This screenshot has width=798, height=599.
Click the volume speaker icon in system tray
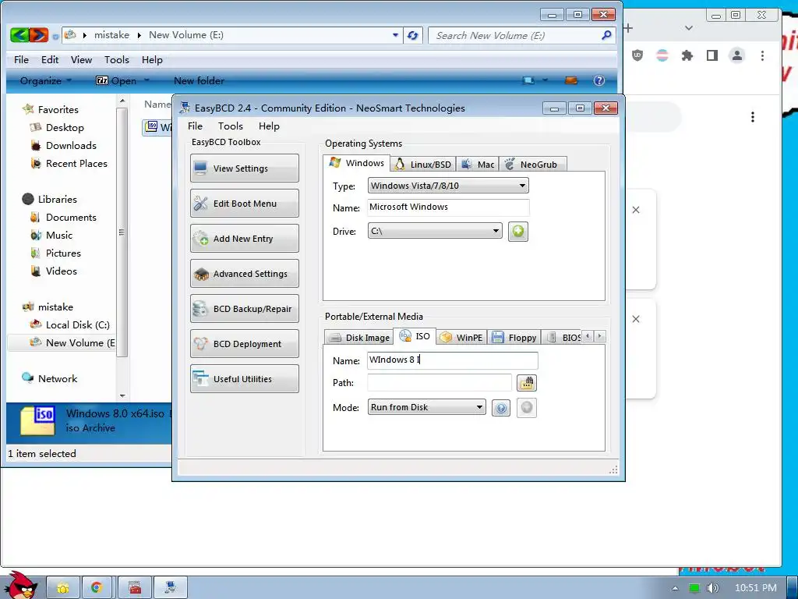pos(712,588)
